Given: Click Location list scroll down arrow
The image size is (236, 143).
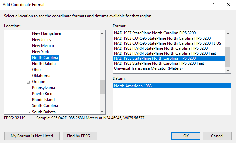Looking at the screenshot, I should click(102, 111).
